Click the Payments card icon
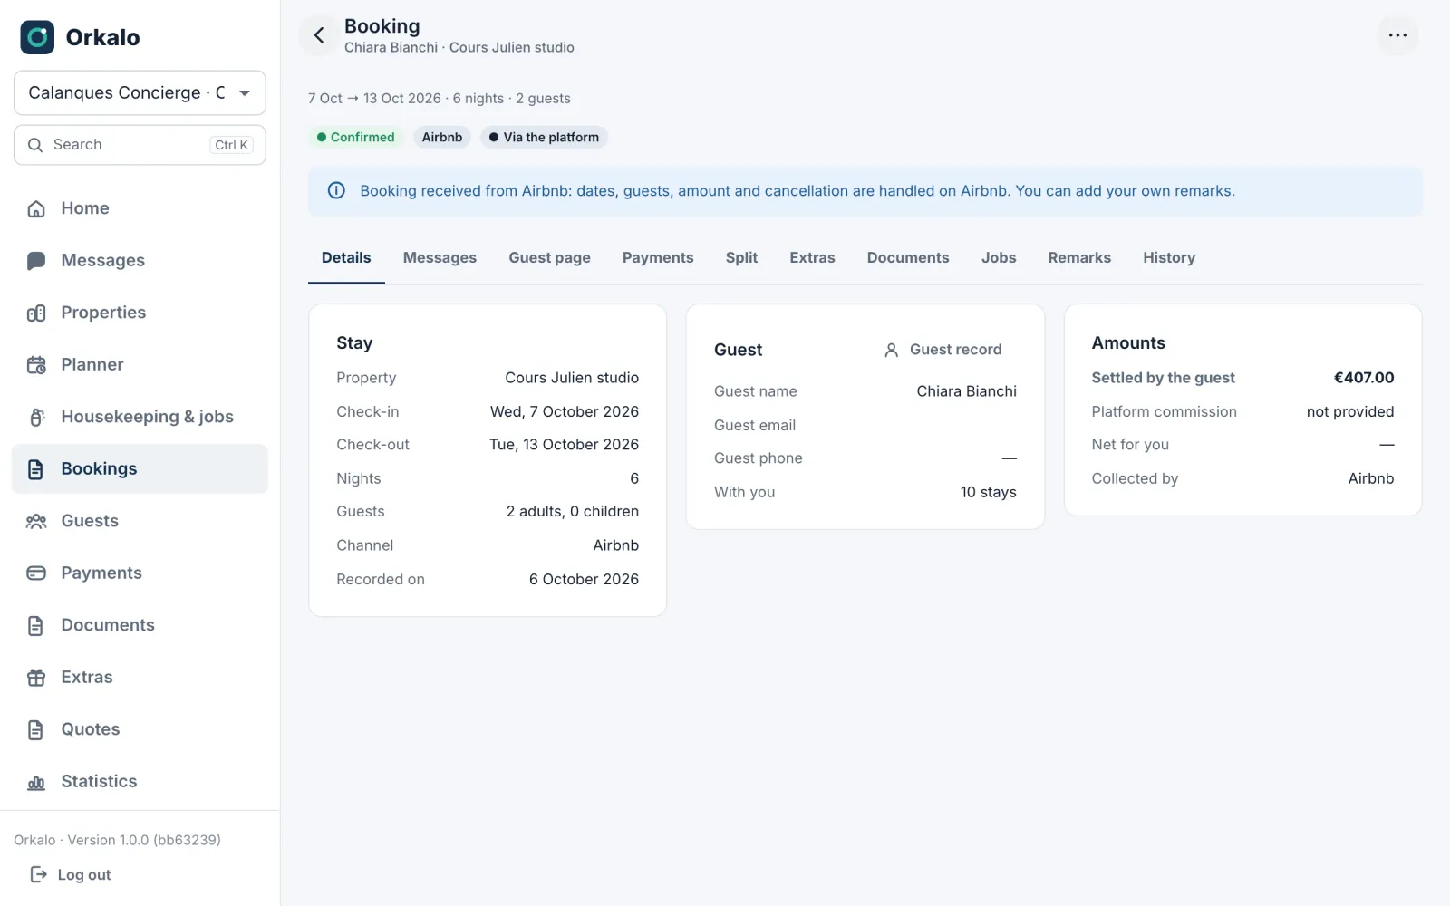The height and width of the screenshot is (906, 1450). tap(36, 573)
